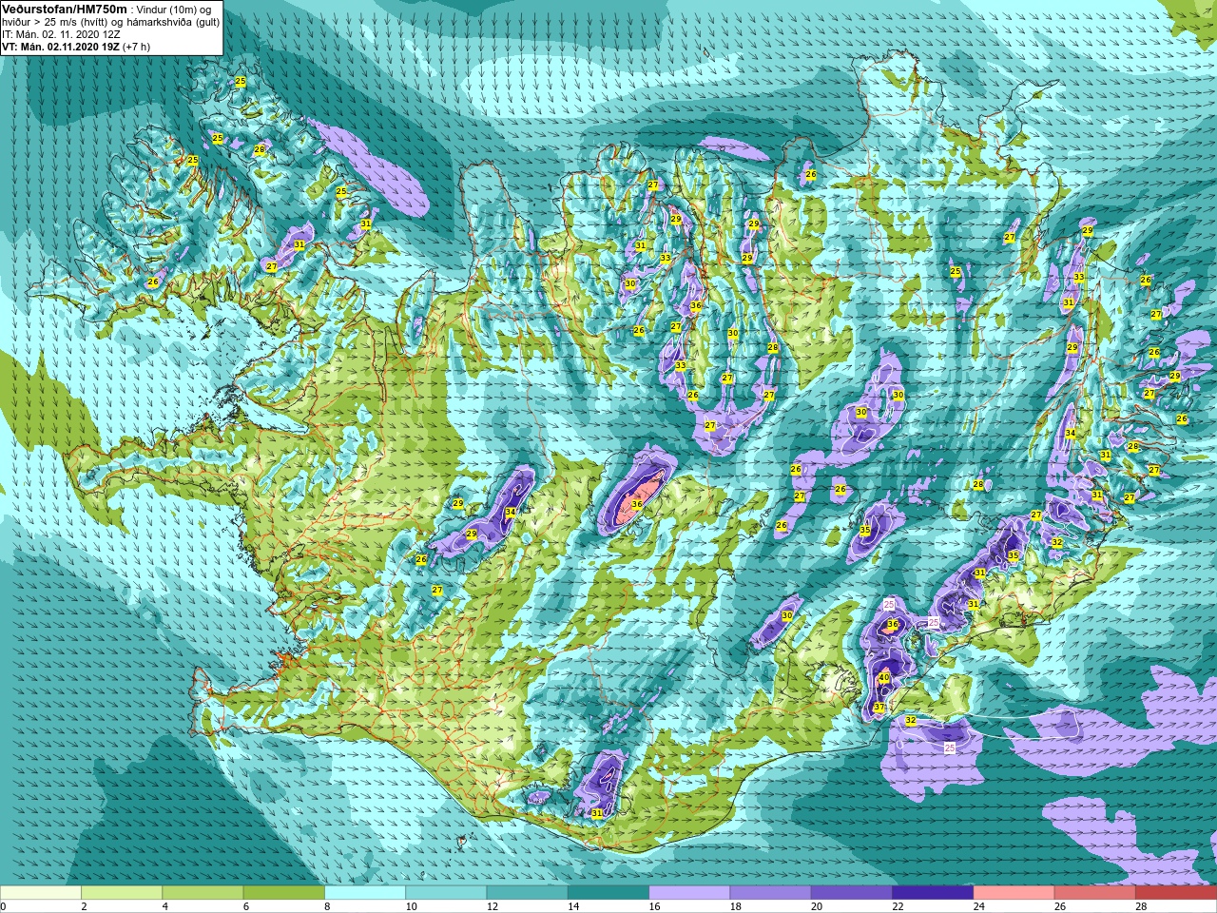Click the legend tick label 24
This screenshot has height=913, width=1217.
coord(980,906)
